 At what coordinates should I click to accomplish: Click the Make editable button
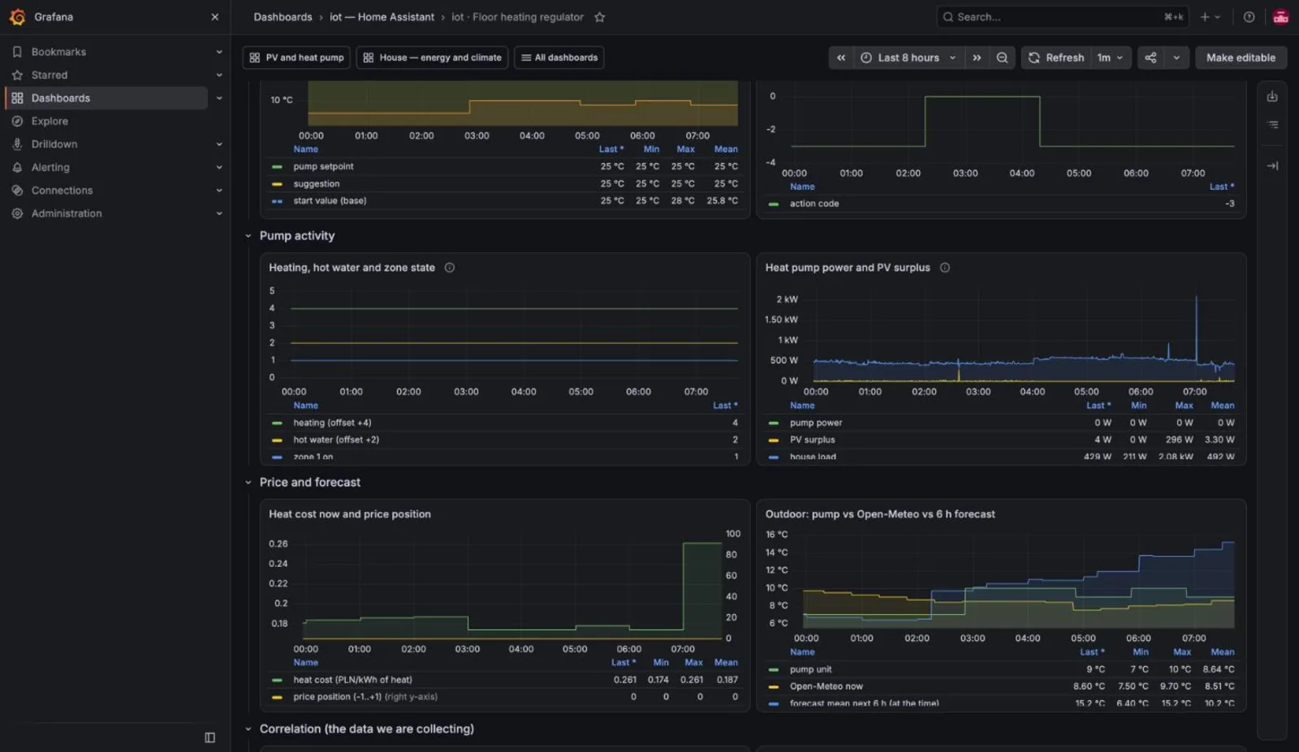click(x=1241, y=58)
